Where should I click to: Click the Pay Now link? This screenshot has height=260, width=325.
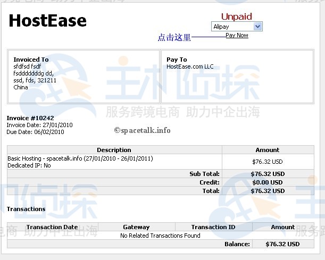[x=237, y=36]
